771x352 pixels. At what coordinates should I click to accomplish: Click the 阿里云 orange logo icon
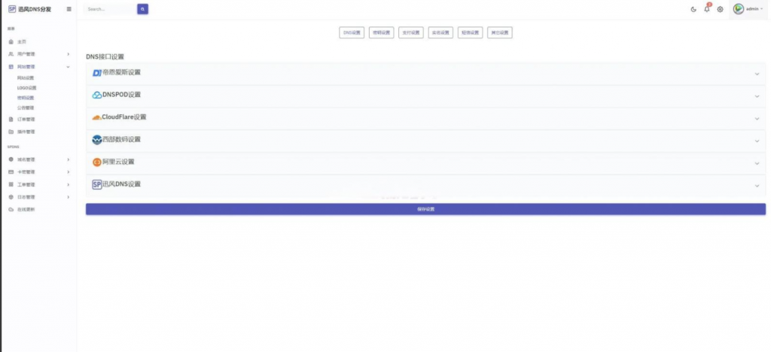96,162
